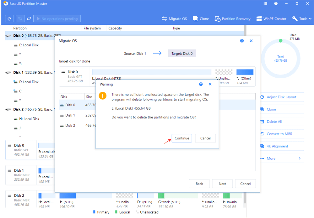Click the Migrate OS dialog help icon
The width and height of the screenshot is (314, 218).
[x=242, y=41]
